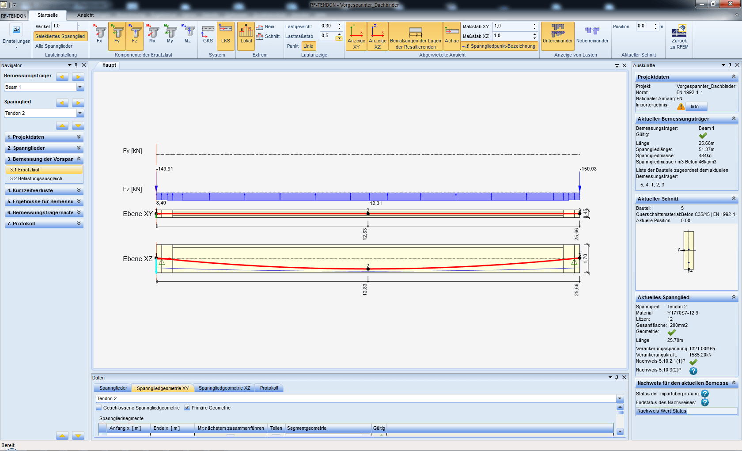Open the Einstellungen settings icon
The height and width of the screenshot is (451, 742).
pos(16,30)
